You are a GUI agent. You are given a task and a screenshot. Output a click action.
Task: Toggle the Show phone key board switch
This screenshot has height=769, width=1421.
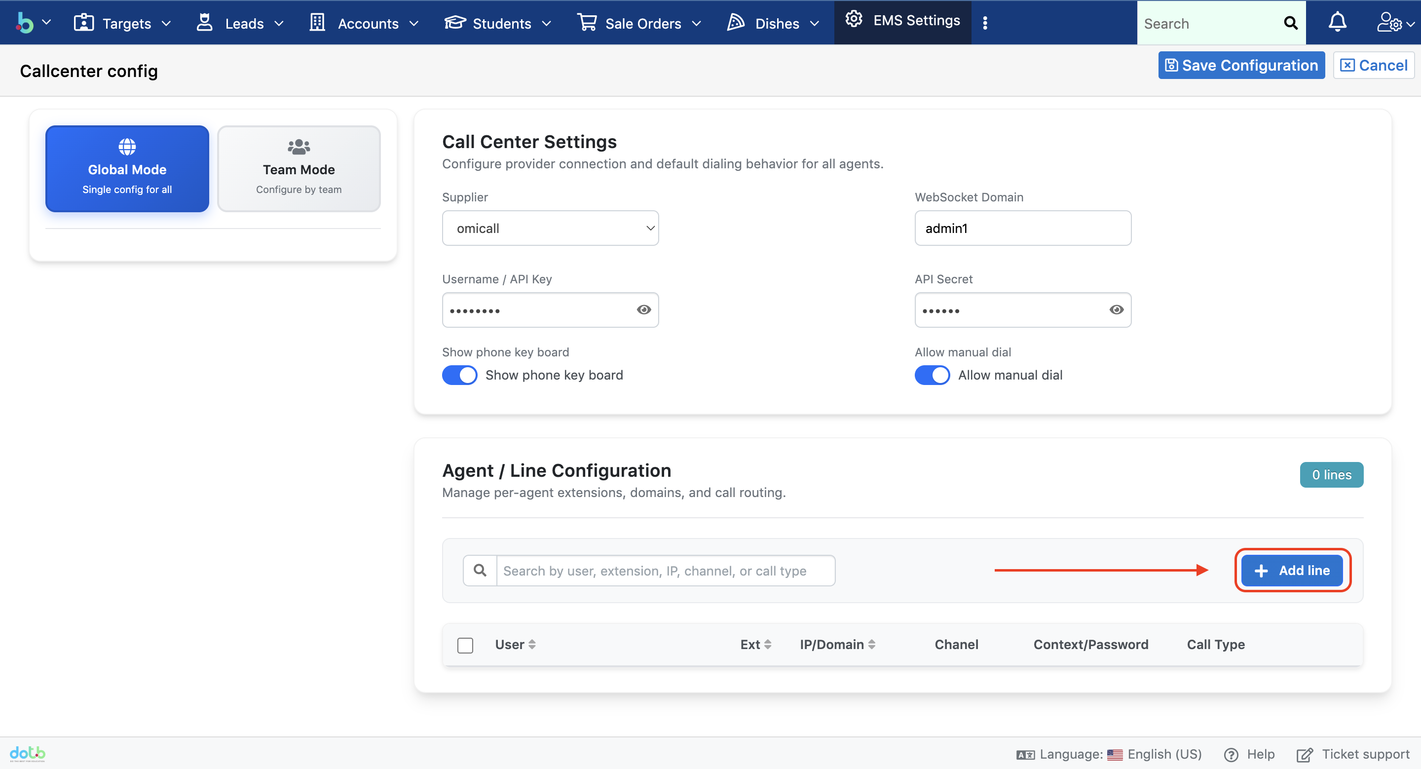[x=459, y=375]
